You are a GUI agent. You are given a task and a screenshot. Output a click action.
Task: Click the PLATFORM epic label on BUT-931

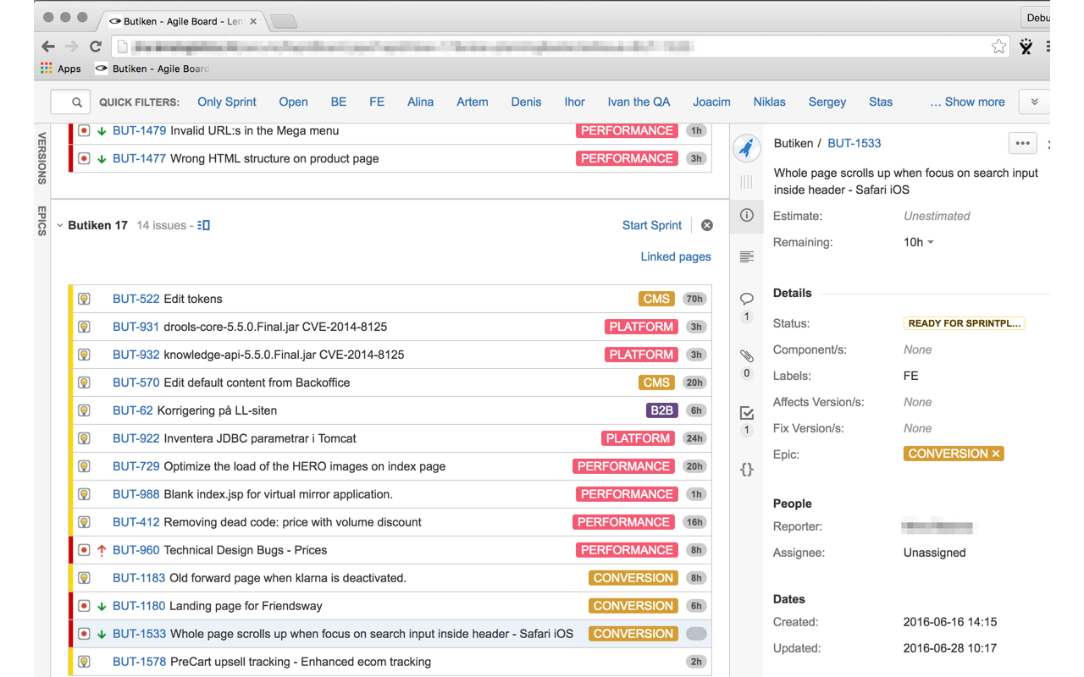pos(641,327)
